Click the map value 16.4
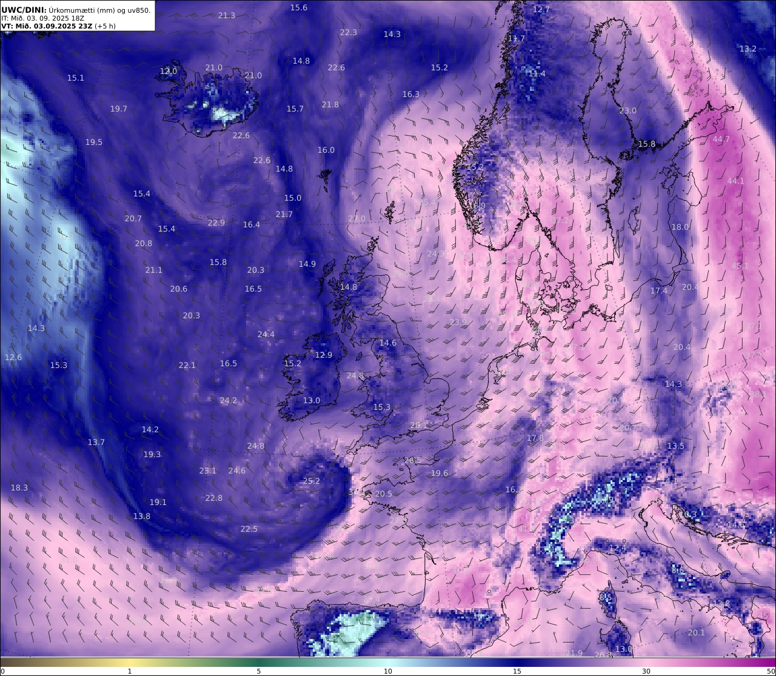This screenshot has width=776, height=676. click(x=252, y=224)
